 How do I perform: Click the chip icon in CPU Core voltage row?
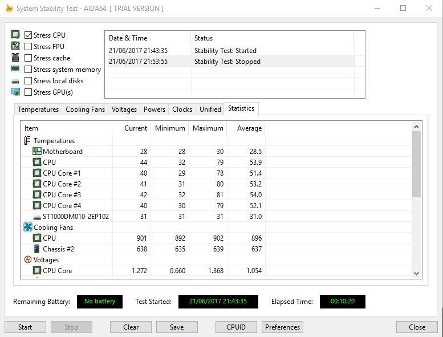(x=36, y=270)
